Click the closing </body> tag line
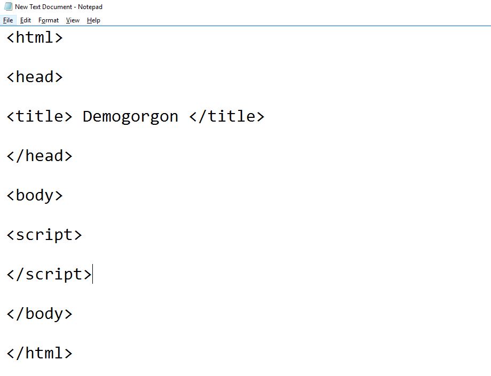The height and width of the screenshot is (376, 491). pyautogui.click(x=39, y=314)
